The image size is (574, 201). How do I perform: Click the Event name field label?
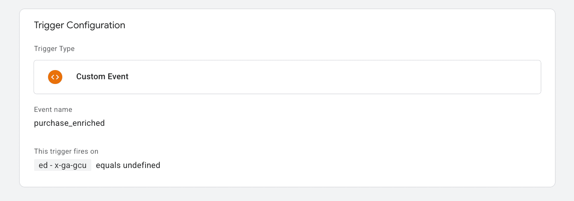coord(53,110)
